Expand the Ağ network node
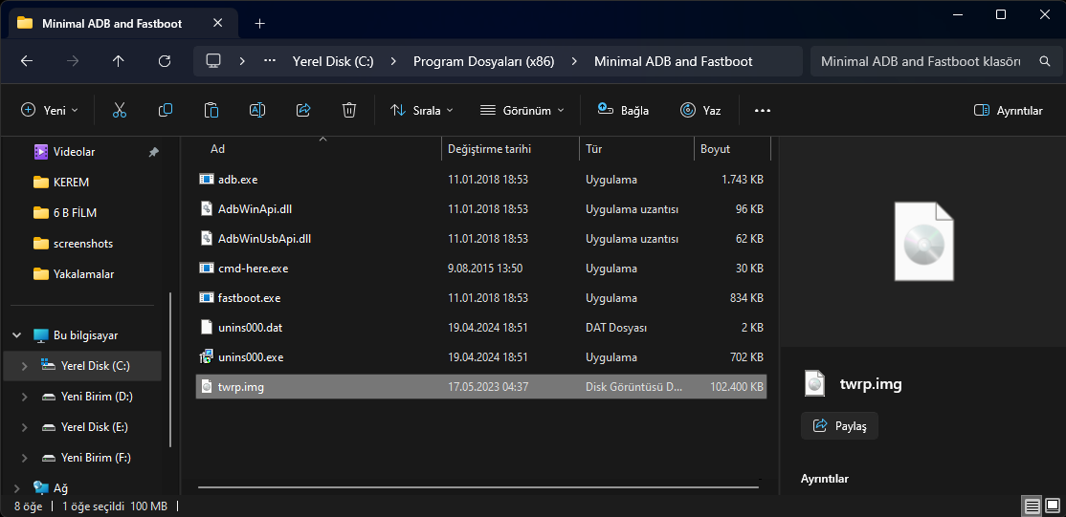The height and width of the screenshot is (517, 1066). coord(16,487)
